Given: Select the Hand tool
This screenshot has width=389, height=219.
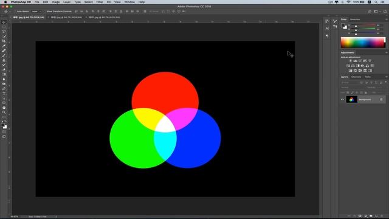Looking at the screenshot, I should pyautogui.click(x=4, y=108).
